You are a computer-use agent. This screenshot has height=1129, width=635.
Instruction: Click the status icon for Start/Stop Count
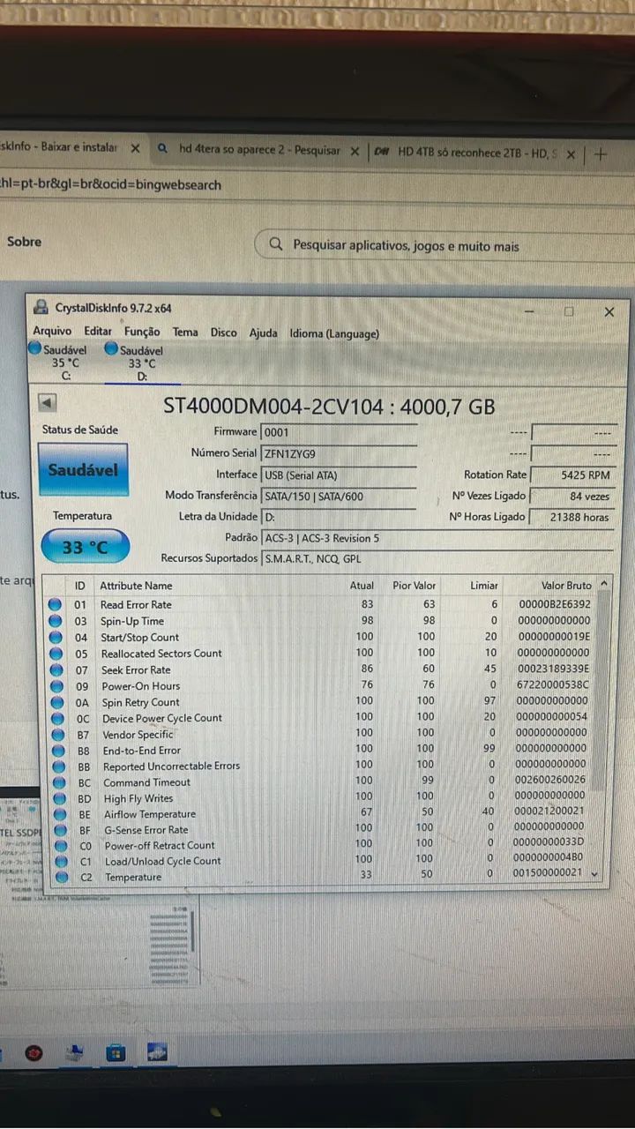[56, 638]
